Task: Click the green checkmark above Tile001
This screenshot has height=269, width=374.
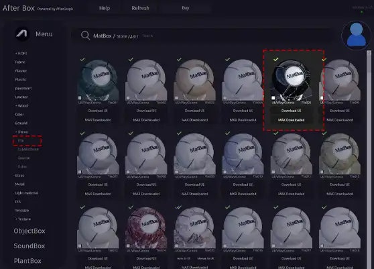Action: (x=82, y=60)
